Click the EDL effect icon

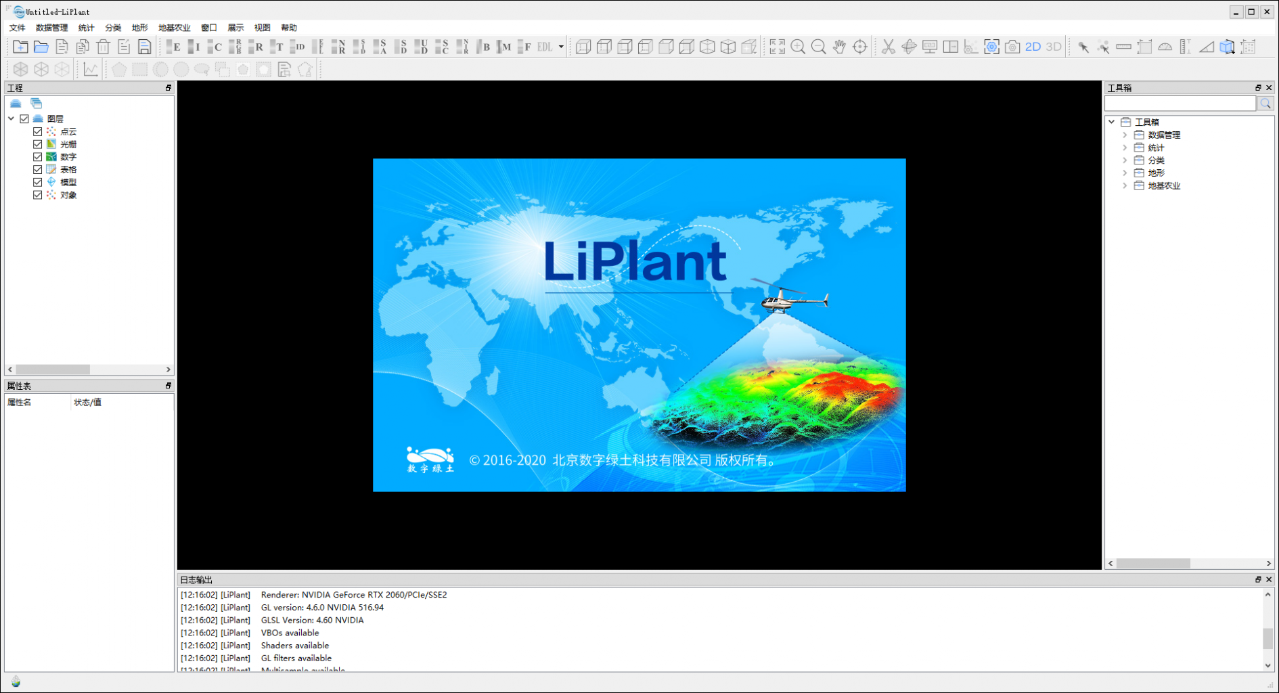point(545,47)
